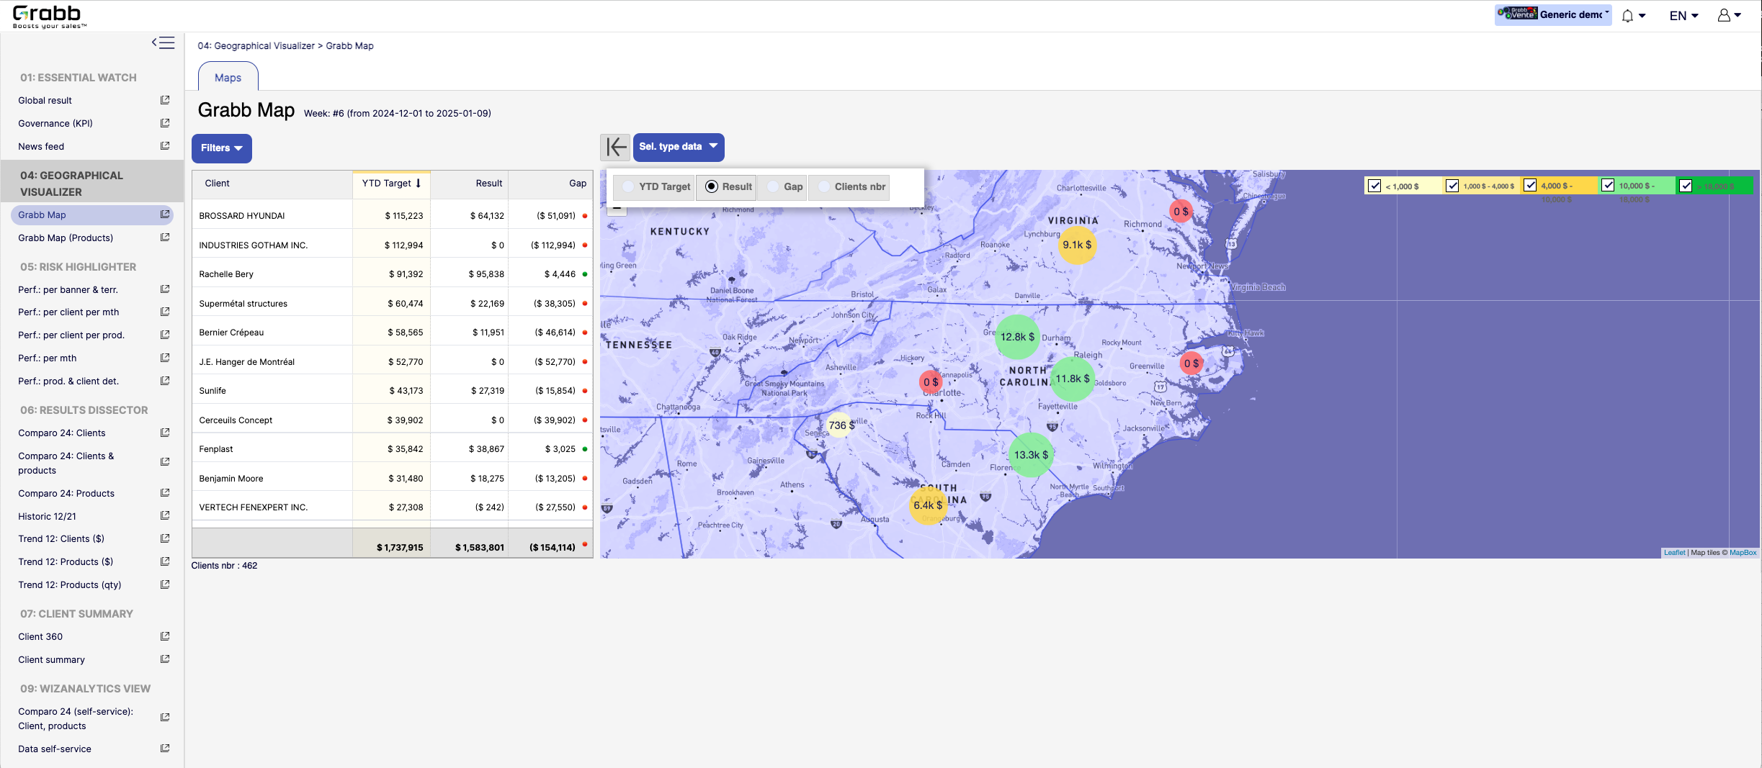Switch to the Maps tab
This screenshot has width=1762, height=768.
228,78
